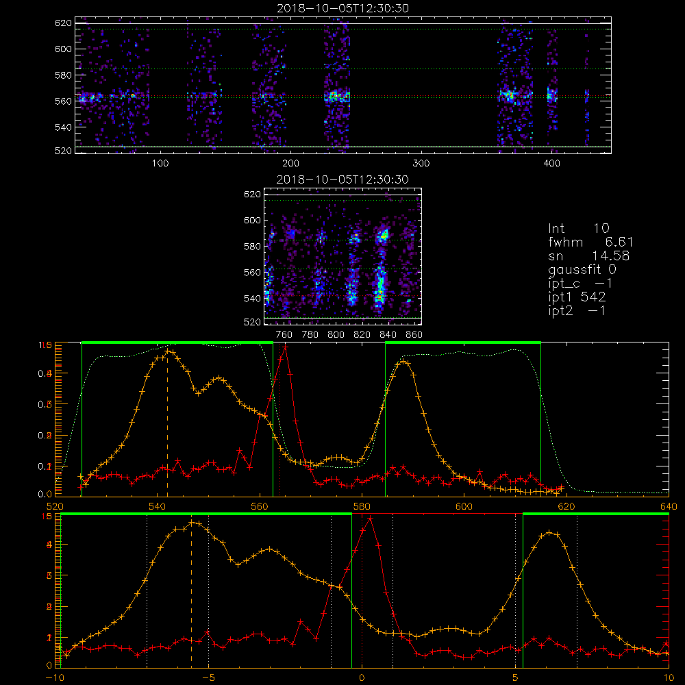Select the 'ipt1 542' readout line

pos(577,297)
